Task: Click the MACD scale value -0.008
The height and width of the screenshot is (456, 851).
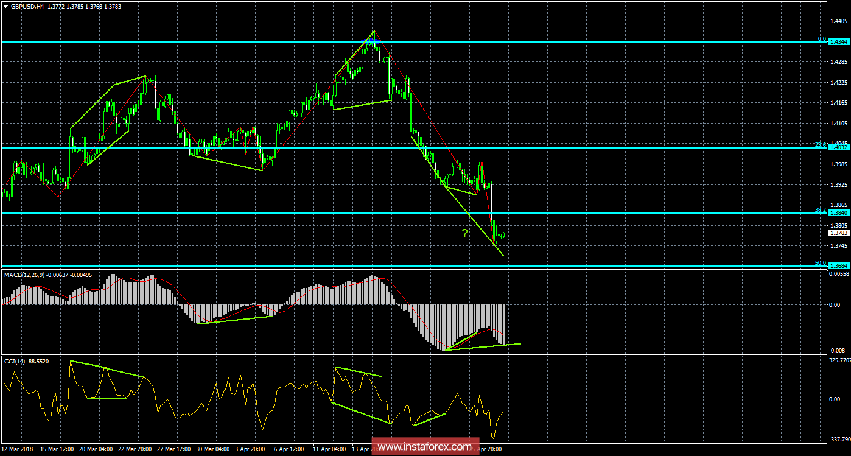Action: click(836, 350)
